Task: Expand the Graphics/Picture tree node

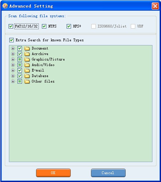Action: tap(13, 59)
